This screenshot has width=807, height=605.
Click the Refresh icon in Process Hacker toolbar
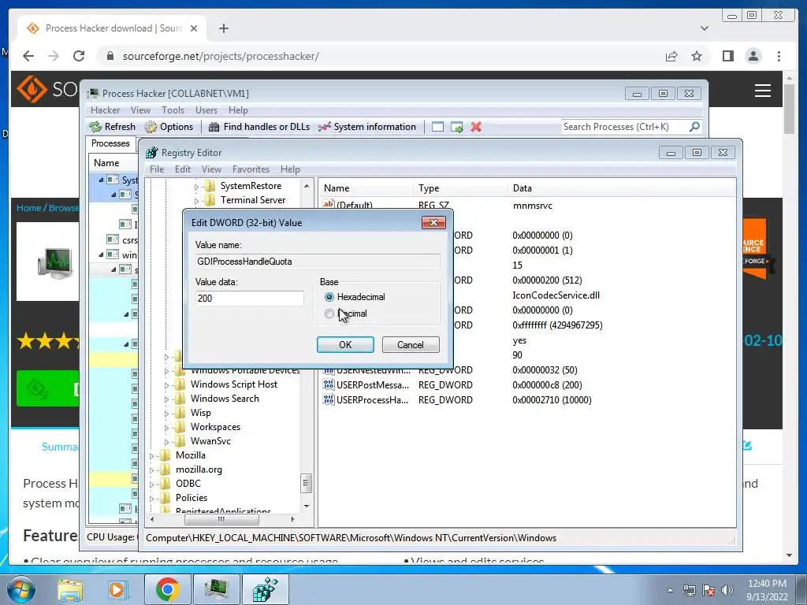tap(95, 127)
